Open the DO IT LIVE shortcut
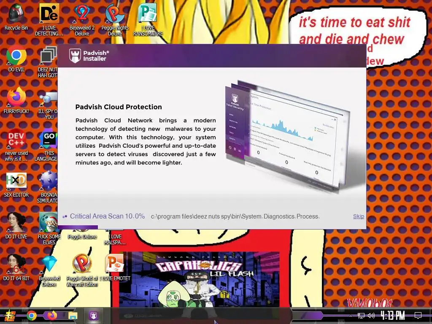432x324 pixels. point(16,226)
